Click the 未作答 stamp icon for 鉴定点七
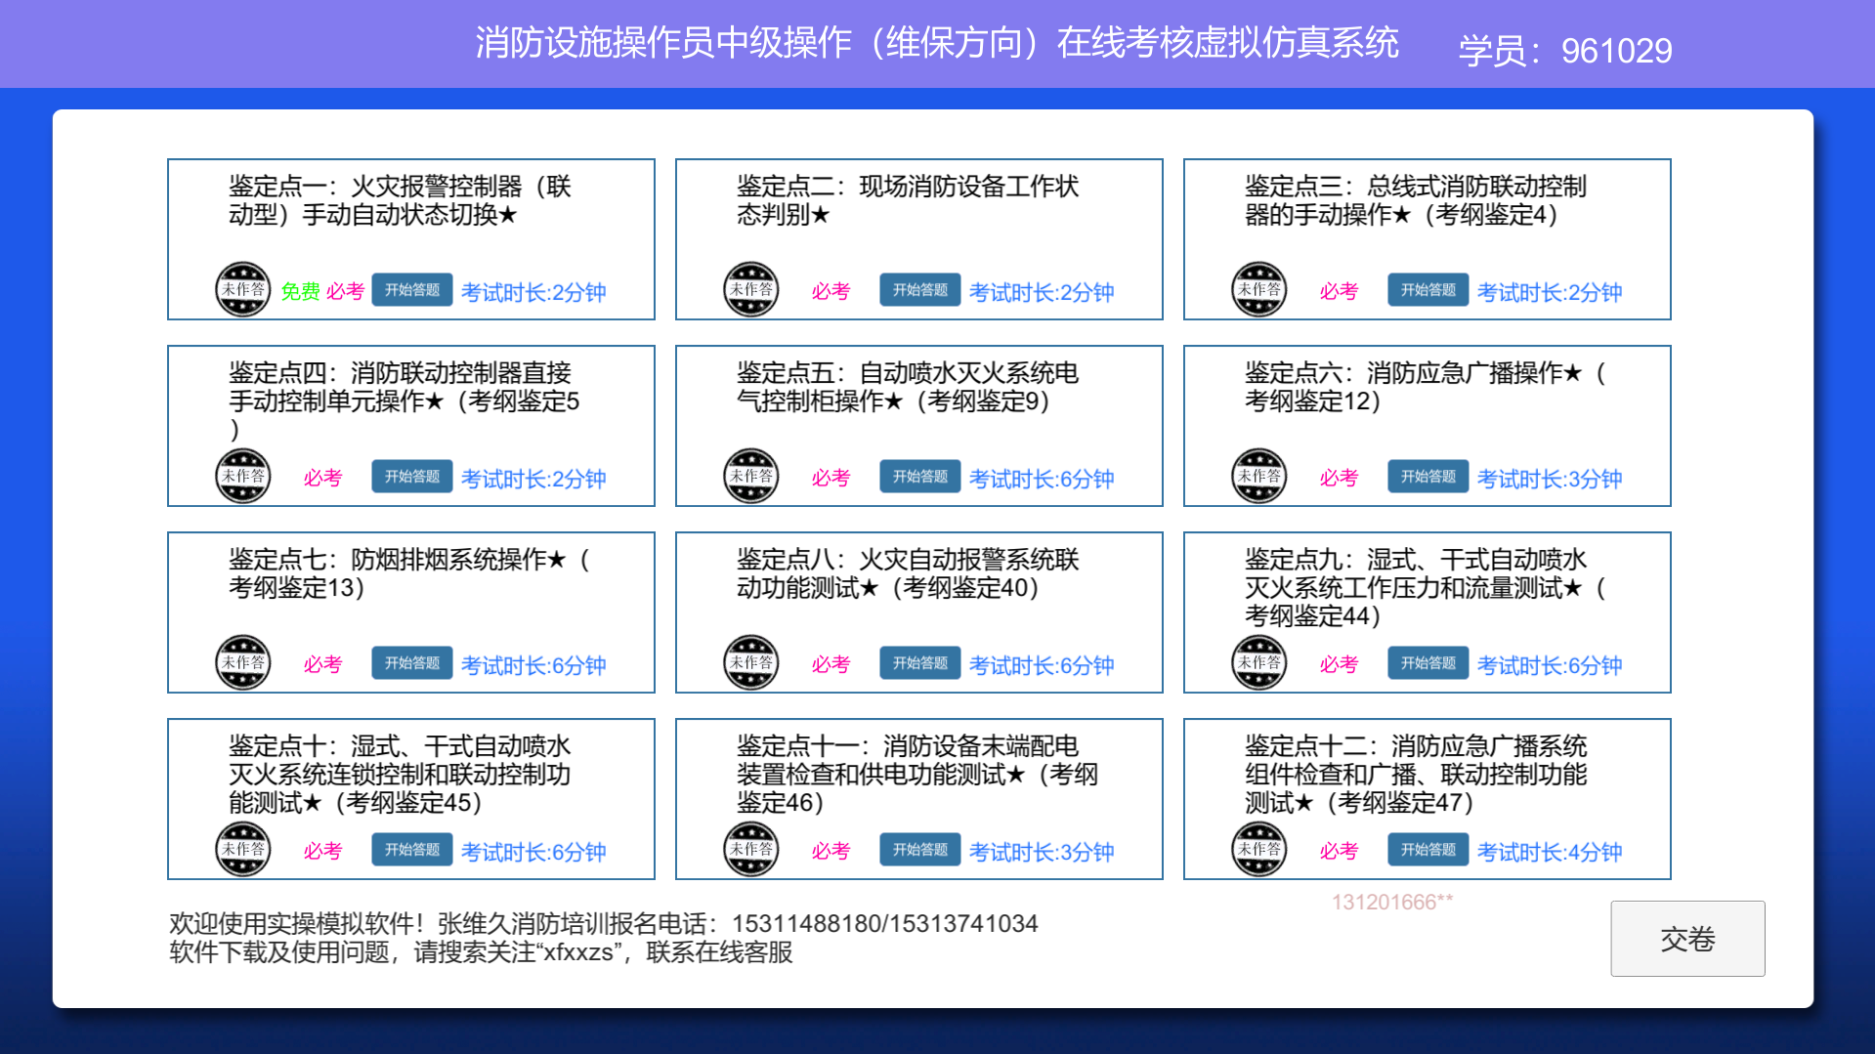1875x1054 pixels. pos(242,662)
